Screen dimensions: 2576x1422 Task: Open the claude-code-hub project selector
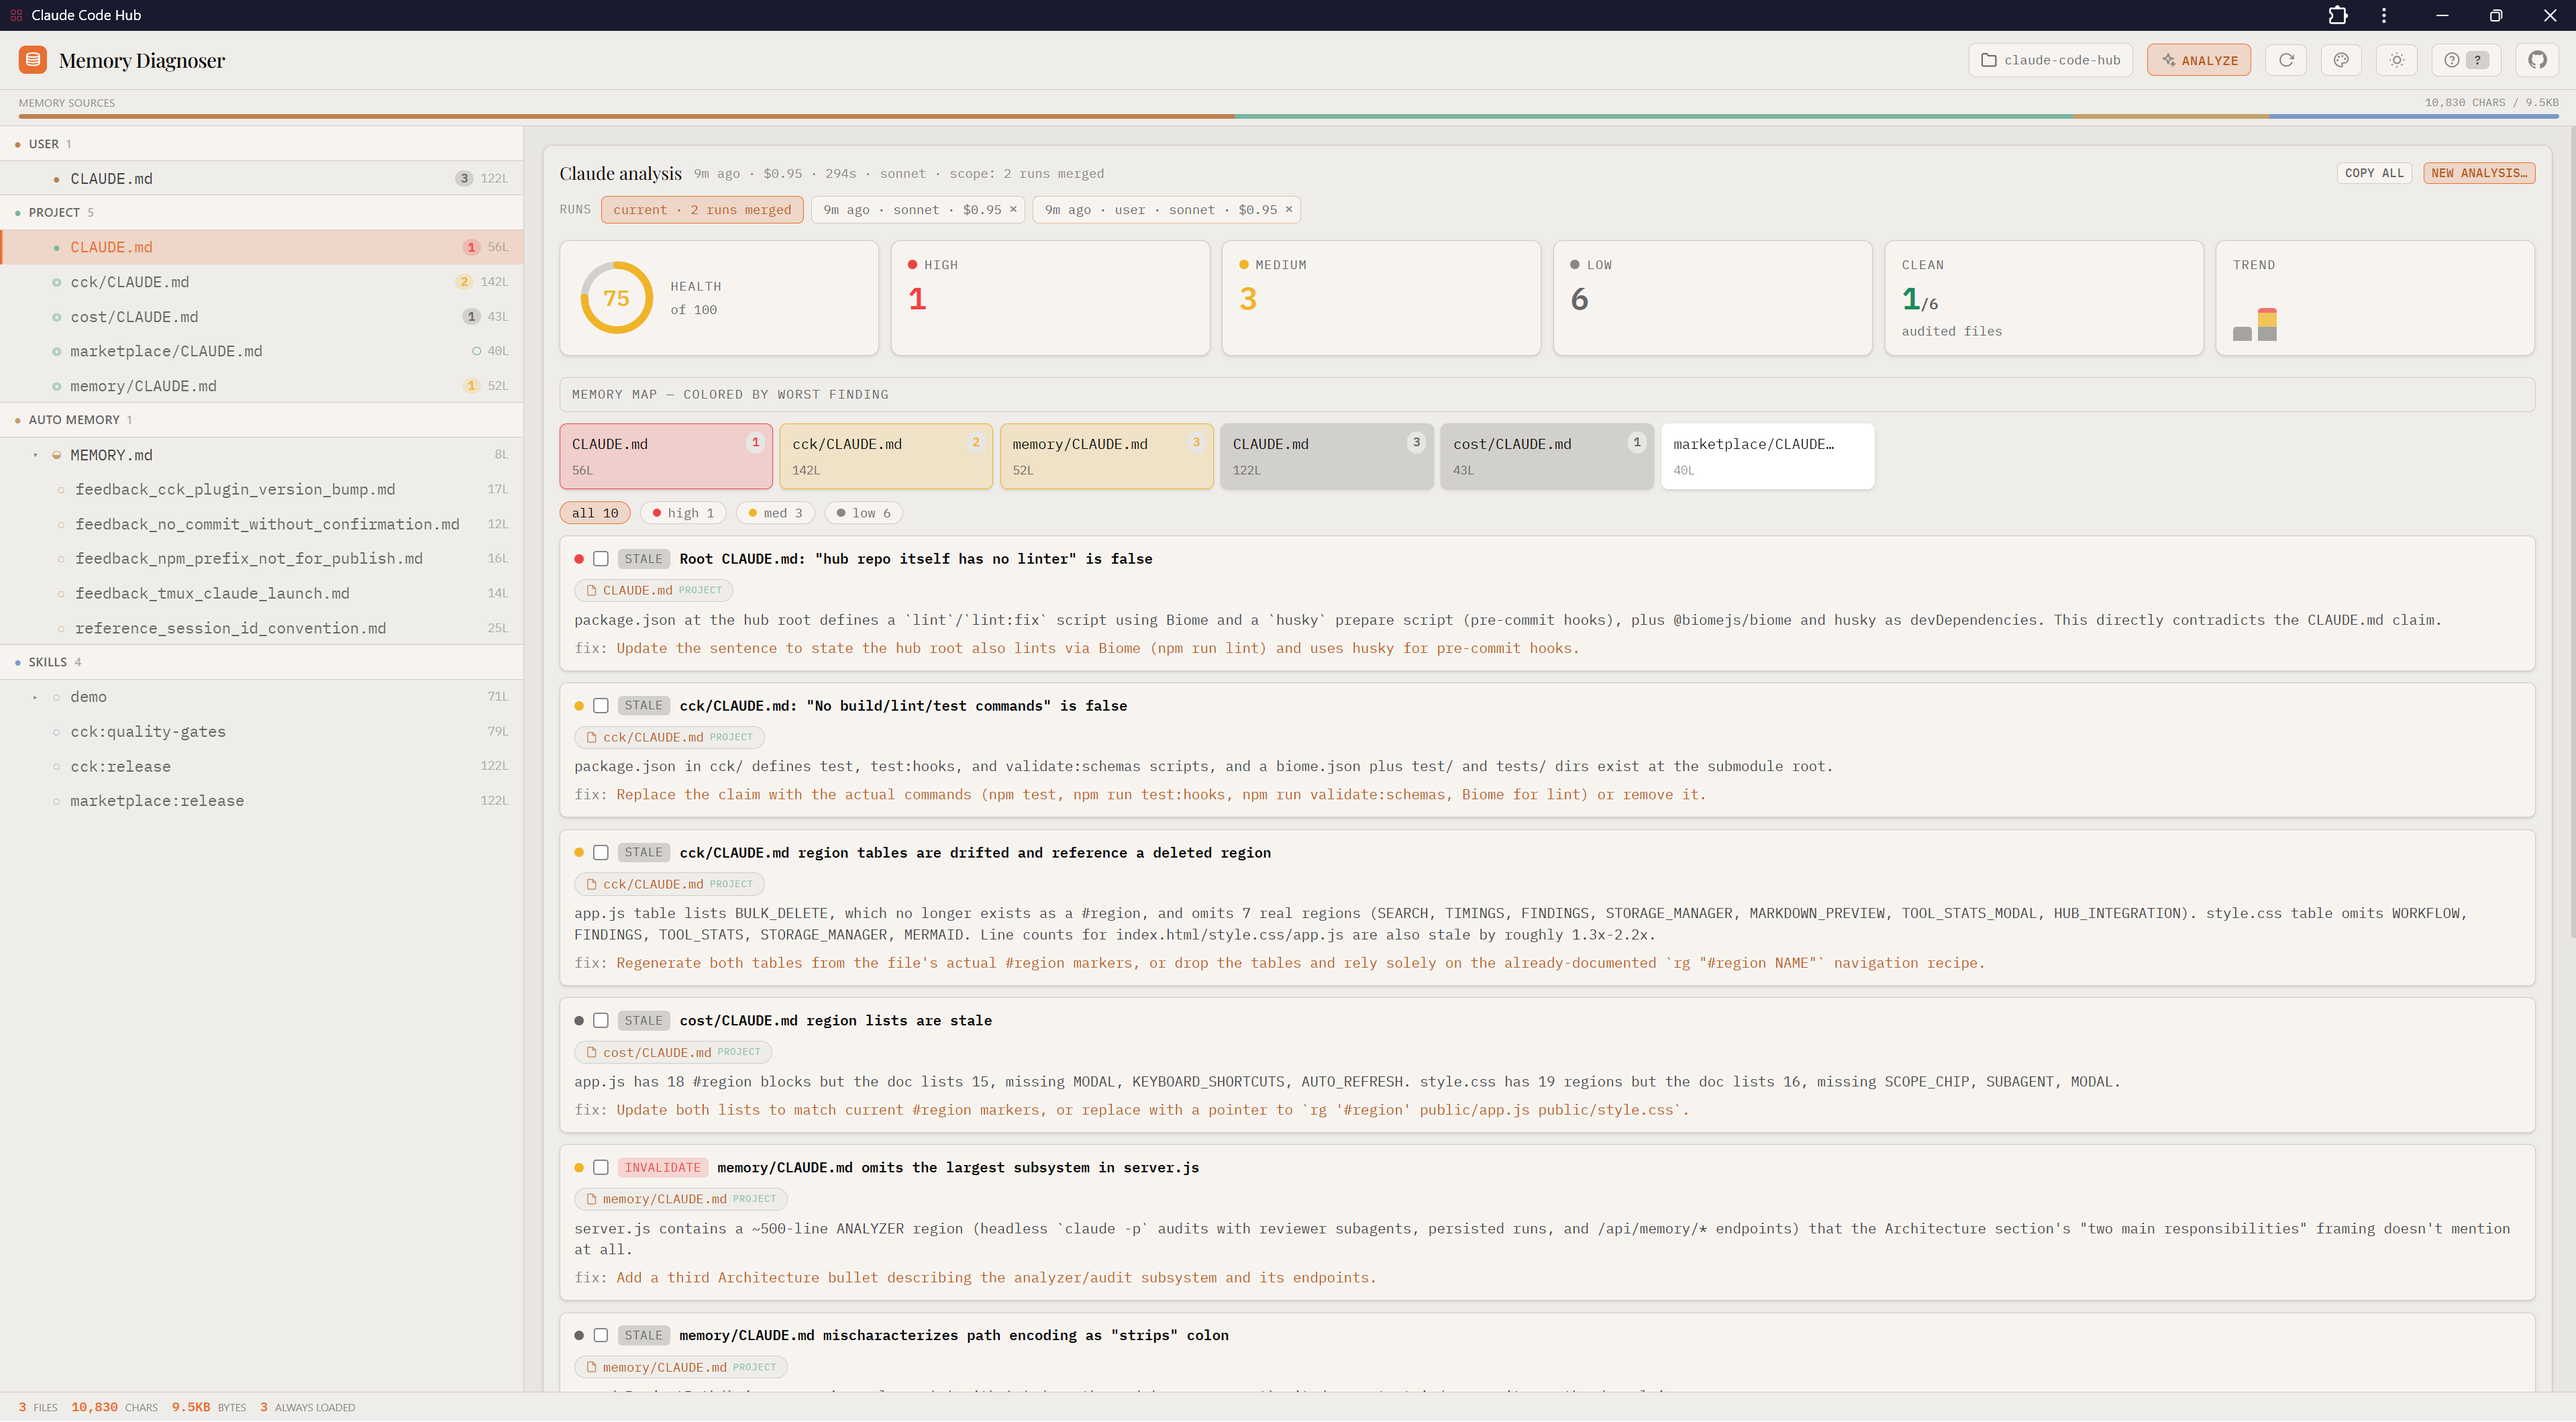[x=2050, y=60]
